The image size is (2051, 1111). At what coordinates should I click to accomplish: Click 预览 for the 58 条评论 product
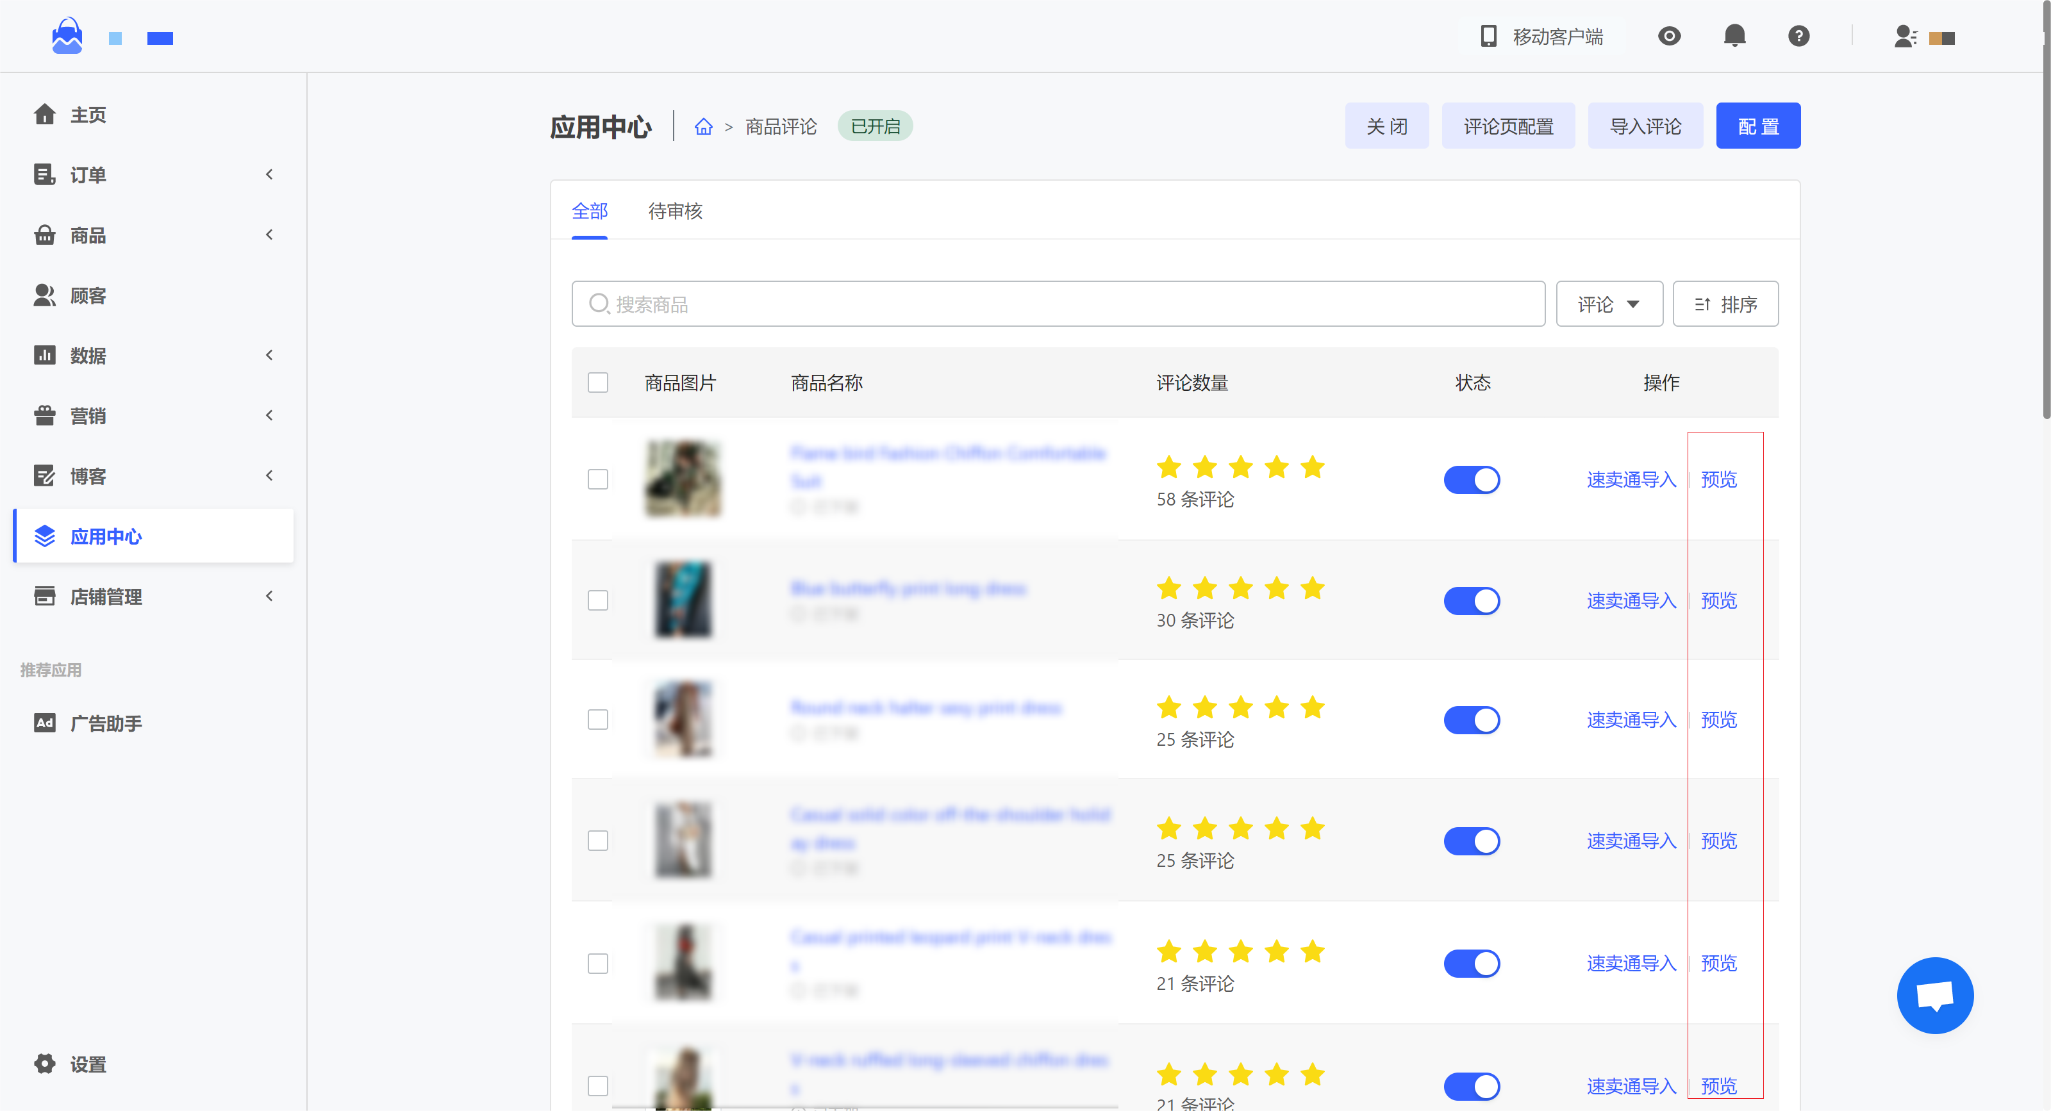(x=1719, y=480)
